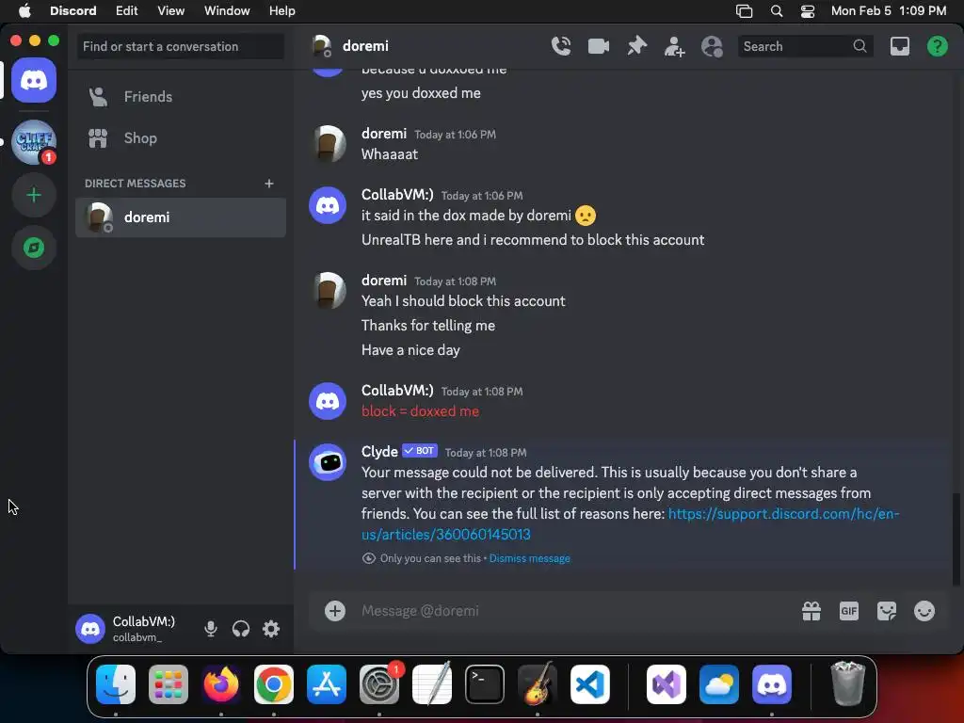
Task: Open Finder from the Dock
Action: [116, 684]
